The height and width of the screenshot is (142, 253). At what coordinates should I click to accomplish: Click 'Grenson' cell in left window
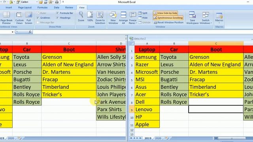coord(69,57)
